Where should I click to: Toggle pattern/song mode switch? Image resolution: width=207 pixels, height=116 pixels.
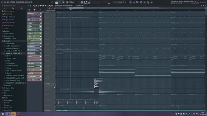(x=57, y=3)
